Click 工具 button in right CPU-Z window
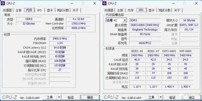This screenshot has width=202, height=101. click(151, 97)
